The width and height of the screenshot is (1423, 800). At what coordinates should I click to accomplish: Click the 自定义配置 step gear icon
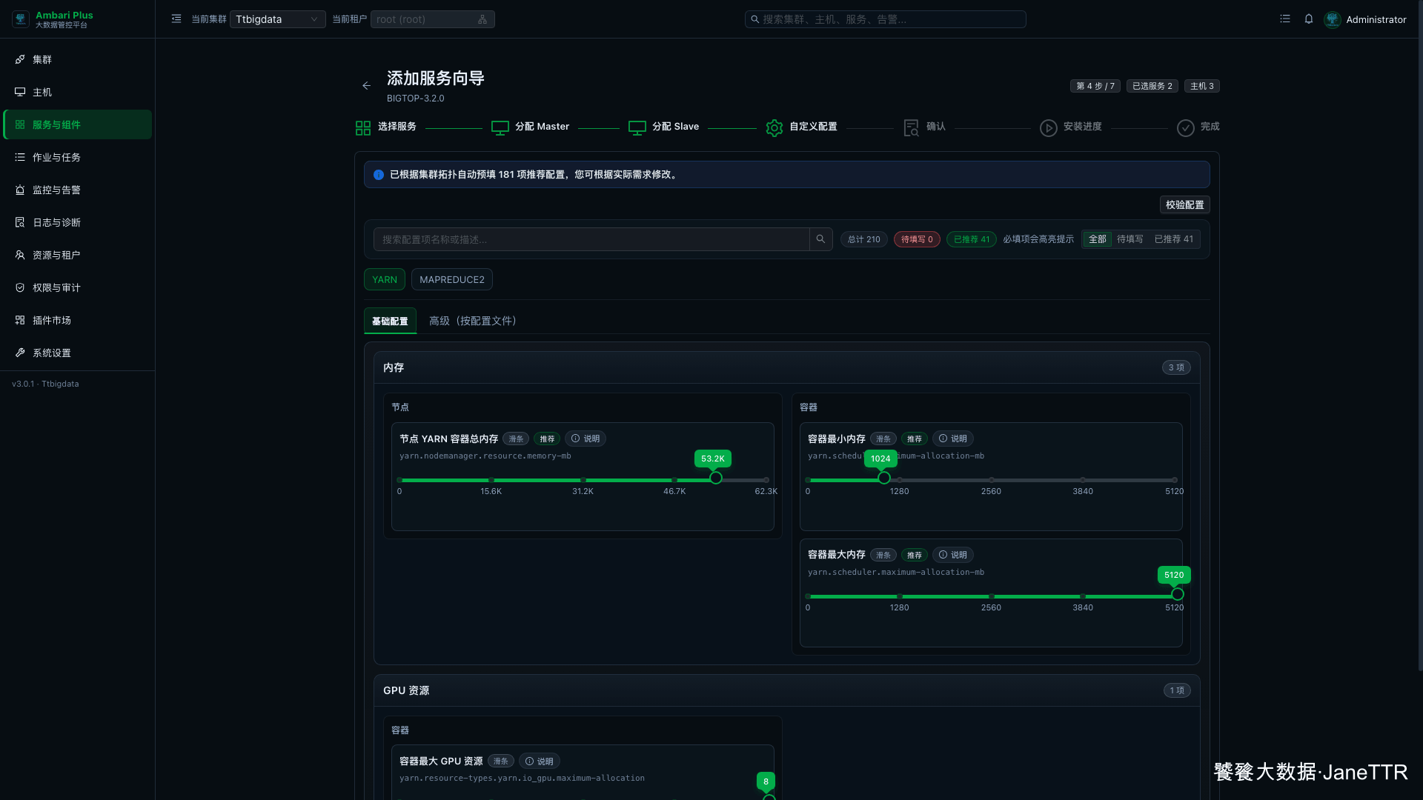[774, 128]
